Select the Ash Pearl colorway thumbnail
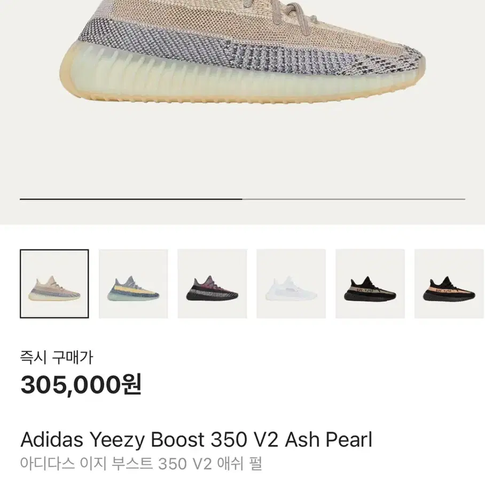Screen dimensions: 485x485 [54, 284]
